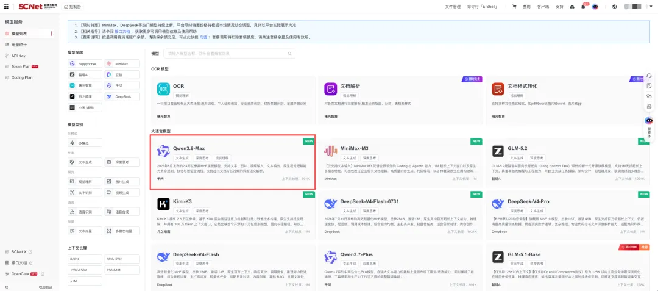This screenshot has height=291, width=658.
Task: Choose 32K-128K context length
Action: click(x=122, y=259)
